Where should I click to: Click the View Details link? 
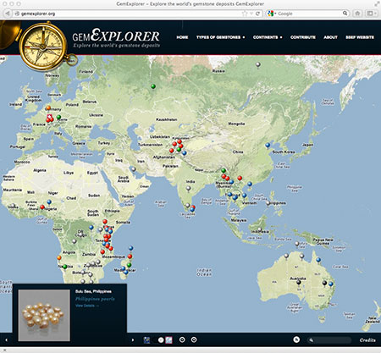pos(87,306)
